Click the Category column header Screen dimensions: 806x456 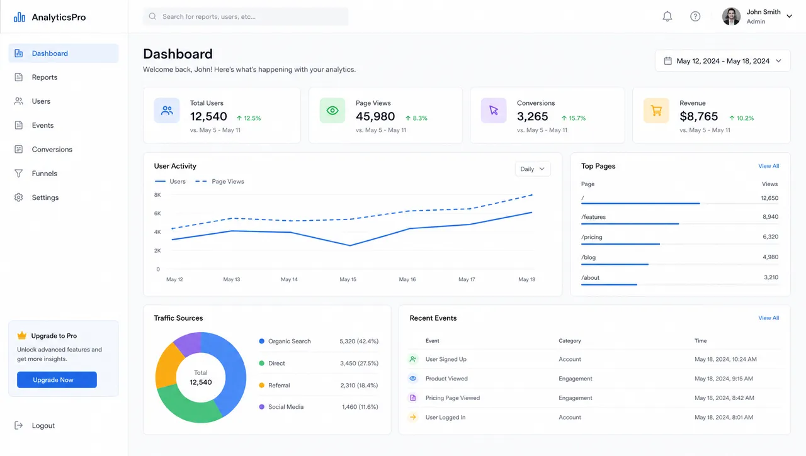point(570,341)
